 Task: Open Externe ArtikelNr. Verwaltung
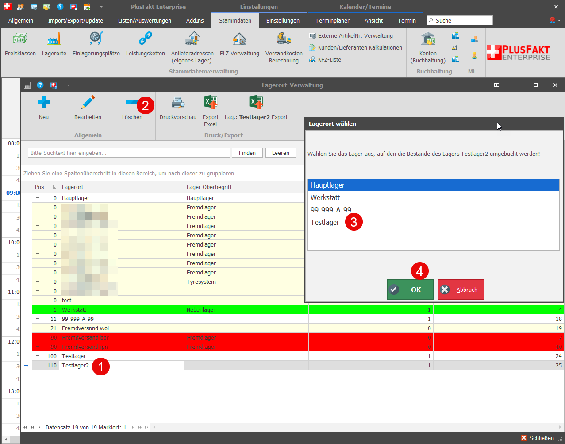351,35
